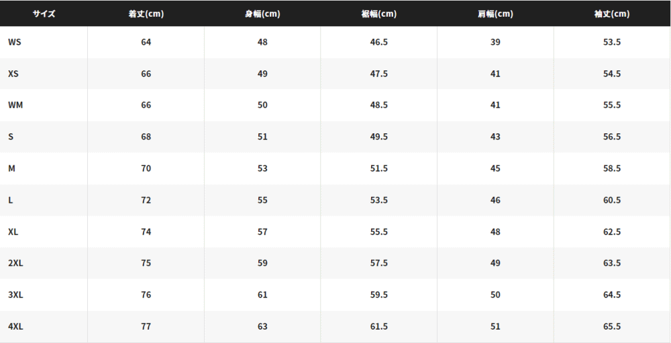Screen dimensions: 671x343
Task: Click the WM size row label
Action: tap(15, 105)
